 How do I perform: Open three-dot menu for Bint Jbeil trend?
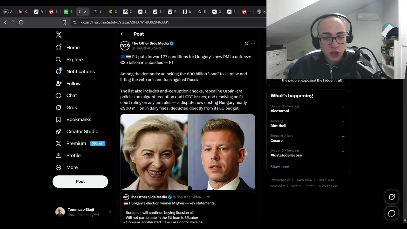tap(344, 122)
